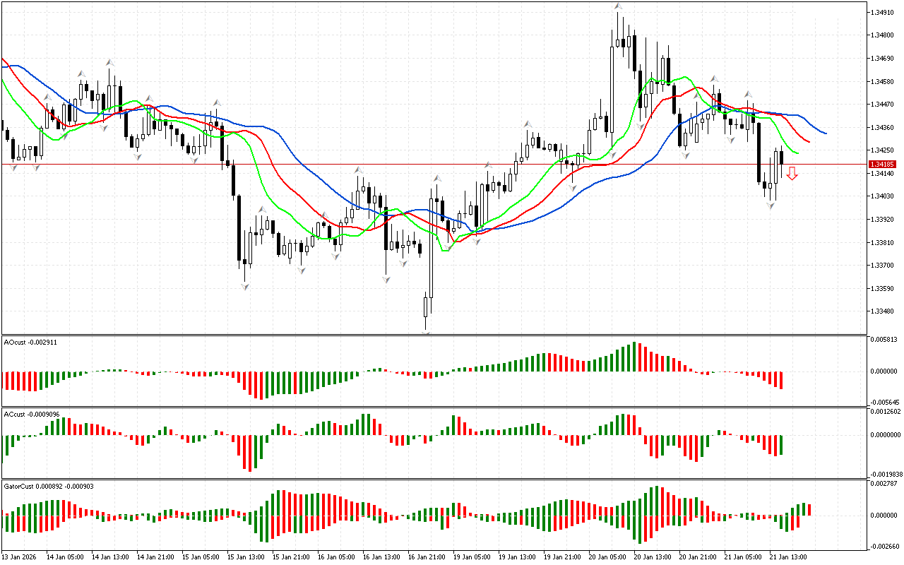This screenshot has height=565, width=904.
Task: Select the right end of the red Alligator line
Action: tap(809, 142)
